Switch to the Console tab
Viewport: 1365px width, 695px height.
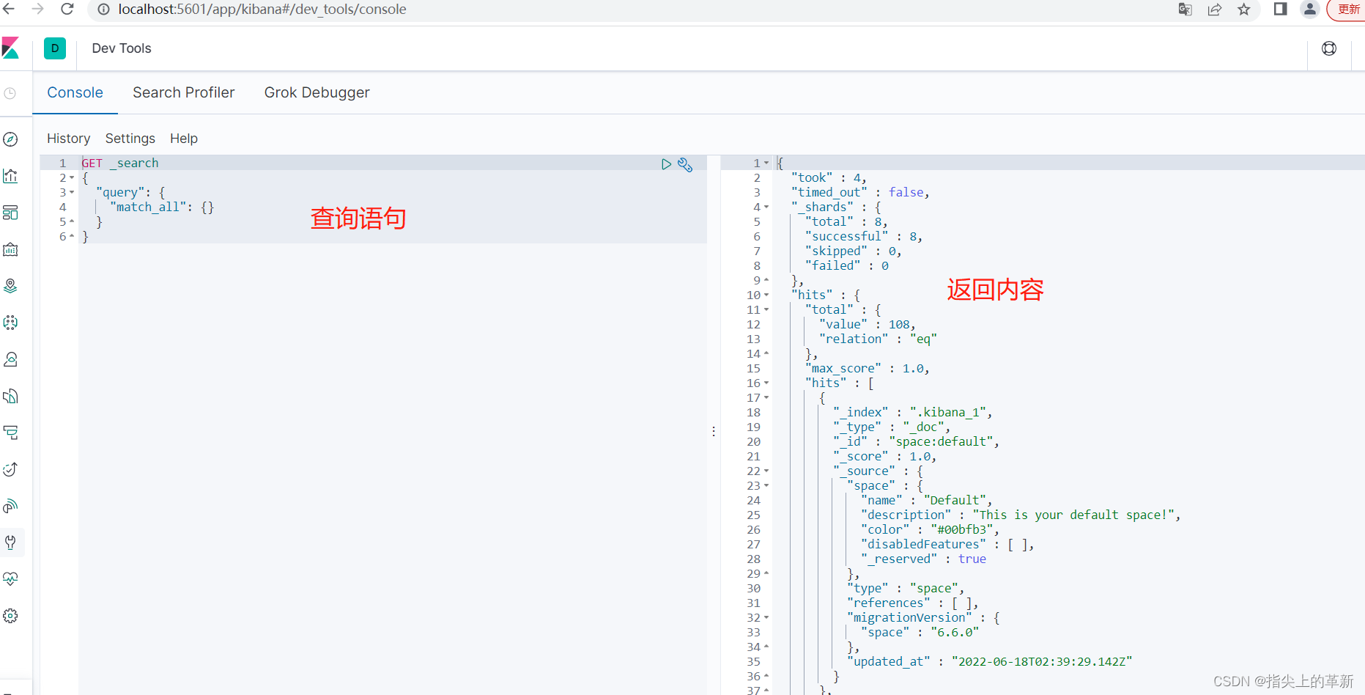tap(75, 92)
